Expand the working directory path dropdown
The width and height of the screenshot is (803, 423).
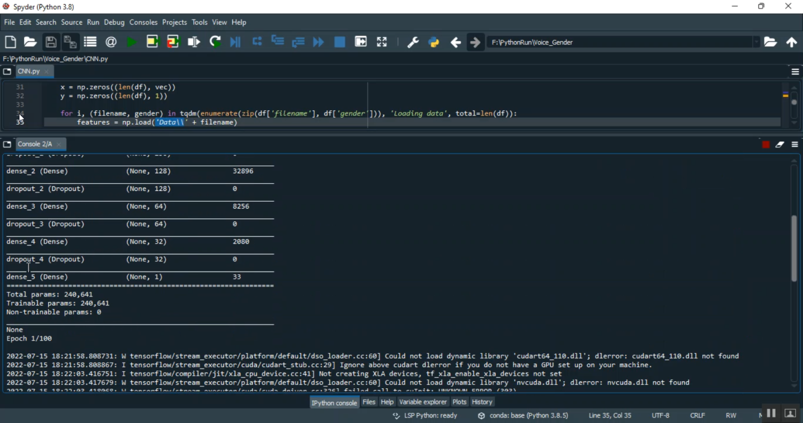[x=756, y=42]
